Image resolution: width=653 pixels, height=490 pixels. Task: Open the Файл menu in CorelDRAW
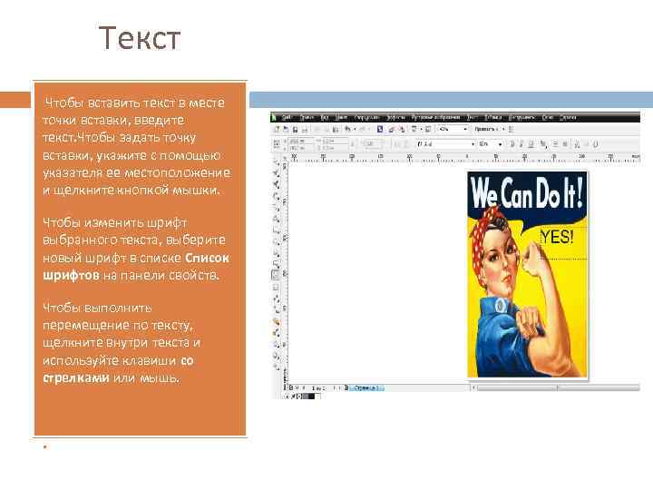(x=287, y=117)
